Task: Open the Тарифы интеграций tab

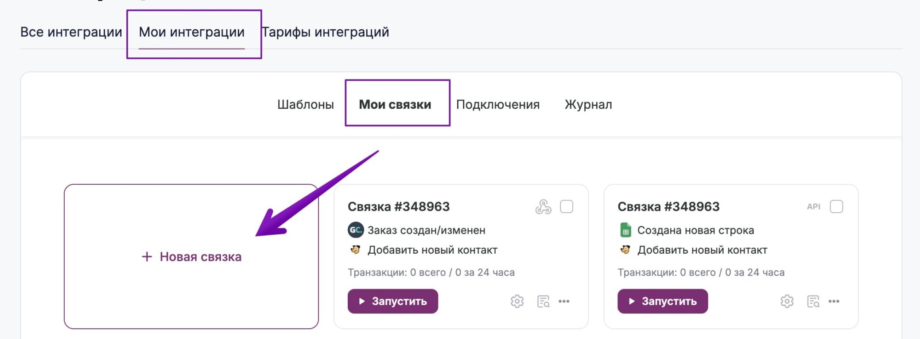Action: pos(325,32)
